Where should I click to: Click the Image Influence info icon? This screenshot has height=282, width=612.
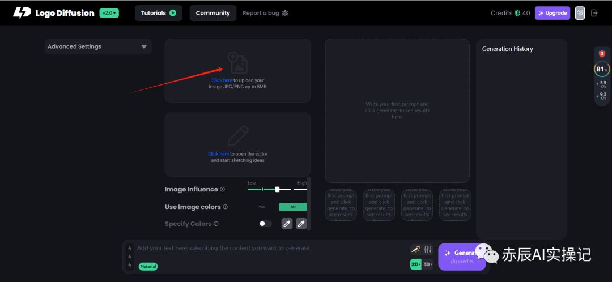coord(223,189)
